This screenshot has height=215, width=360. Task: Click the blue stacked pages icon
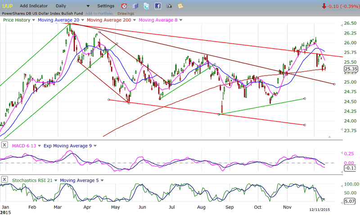click(x=135, y=6)
